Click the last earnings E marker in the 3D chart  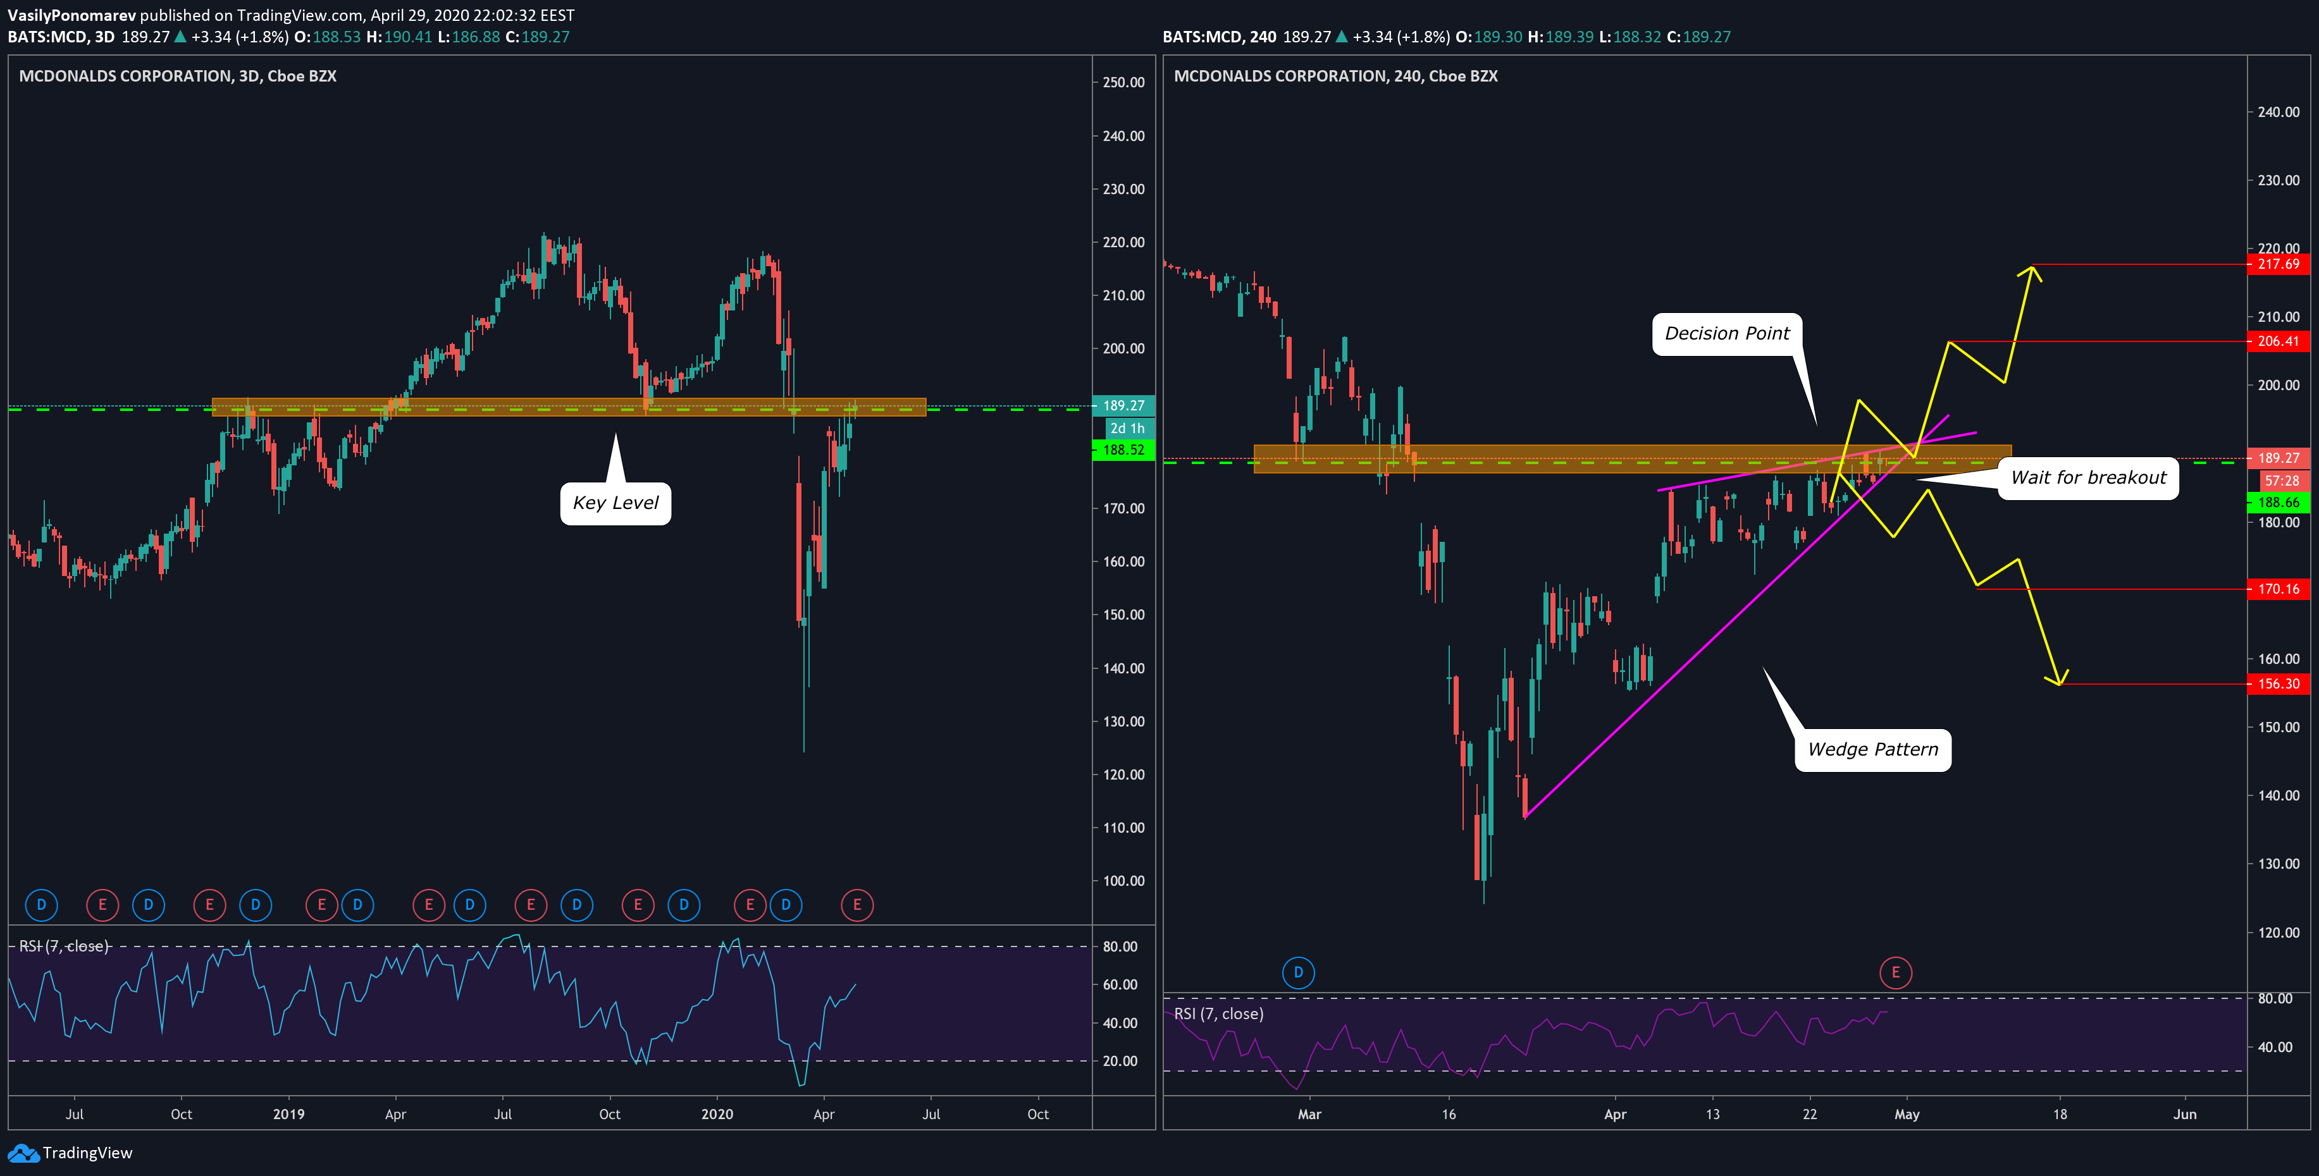857,904
